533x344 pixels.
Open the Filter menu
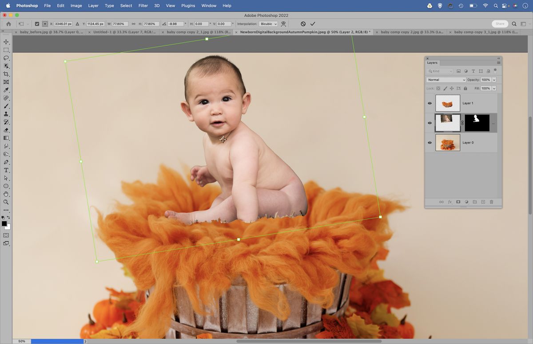point(143,6)
